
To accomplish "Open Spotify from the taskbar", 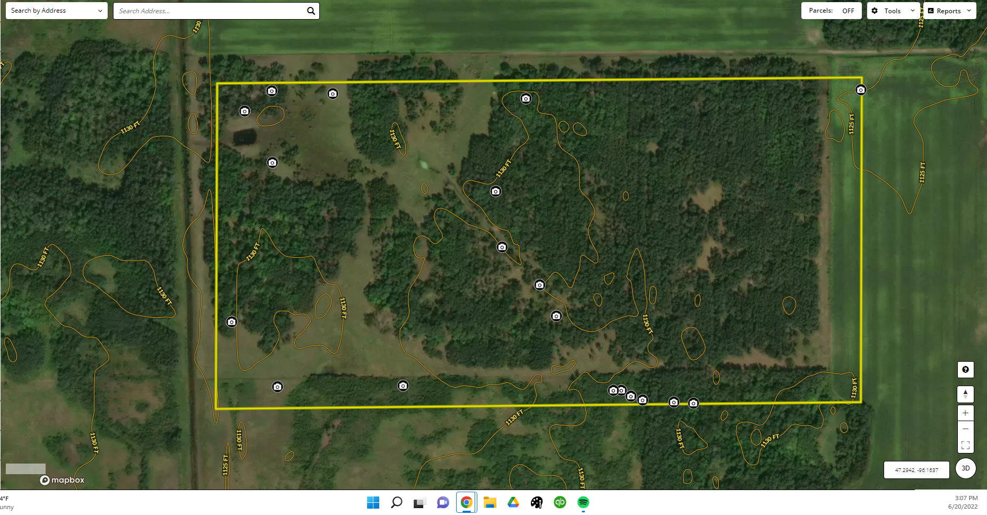I will (583, 502).
